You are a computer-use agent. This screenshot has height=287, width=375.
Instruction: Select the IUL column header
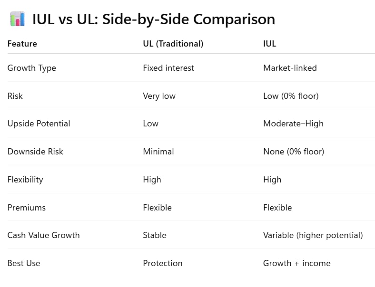[x=269, y=44]
